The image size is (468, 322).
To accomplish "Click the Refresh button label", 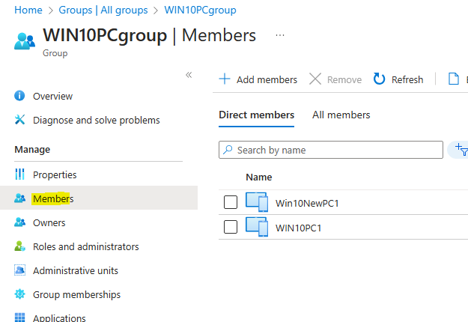I will [x=407, y=79].
